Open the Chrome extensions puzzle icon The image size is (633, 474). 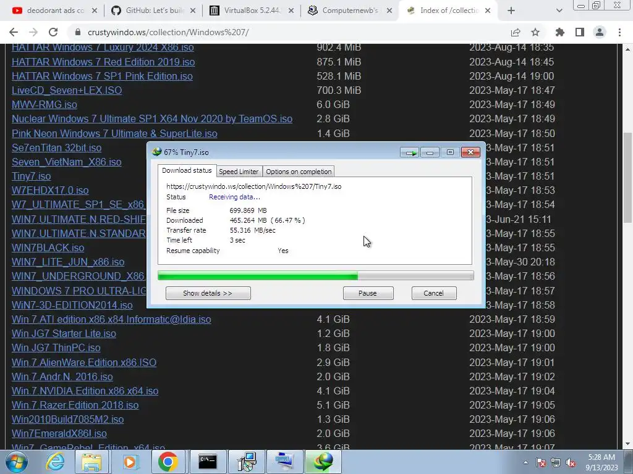pyautogui.click(x=560, y=32)
